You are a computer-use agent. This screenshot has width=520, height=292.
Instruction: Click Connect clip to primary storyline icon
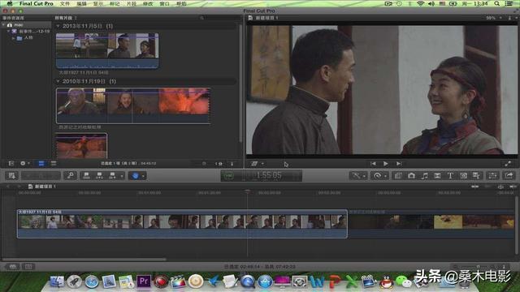pyautogui.click(x=86, y=175)
